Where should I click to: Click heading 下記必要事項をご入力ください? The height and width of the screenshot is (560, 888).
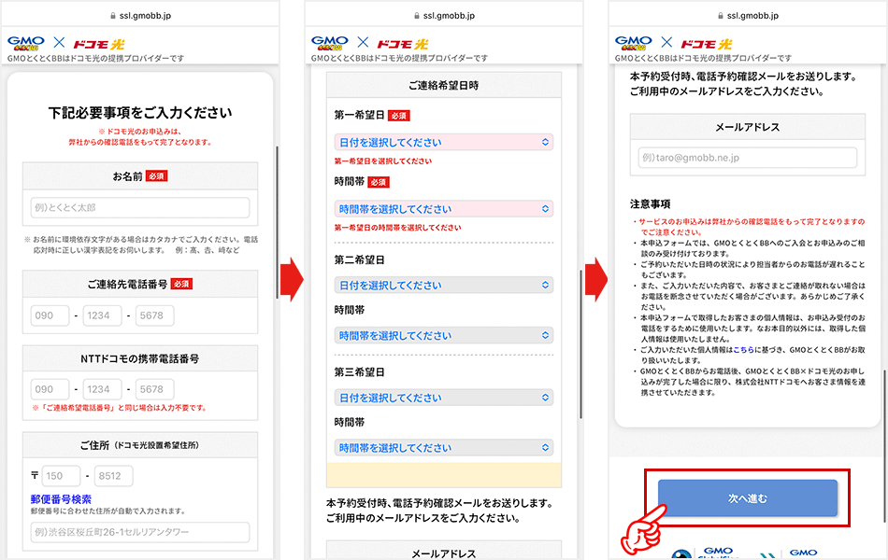140,113
